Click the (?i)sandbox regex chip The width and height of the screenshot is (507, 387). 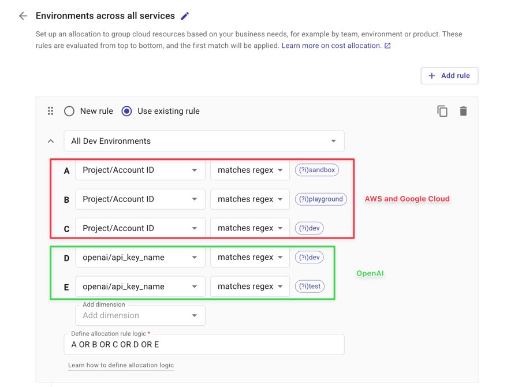coord(316,170)
